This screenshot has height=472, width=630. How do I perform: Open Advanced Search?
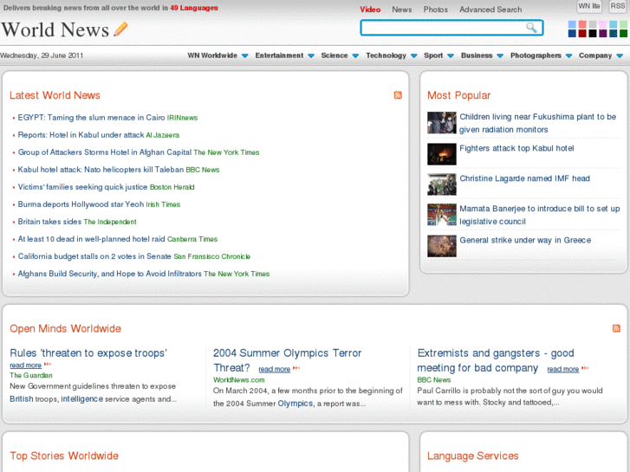pyautogui.click(x=490, y=10)
